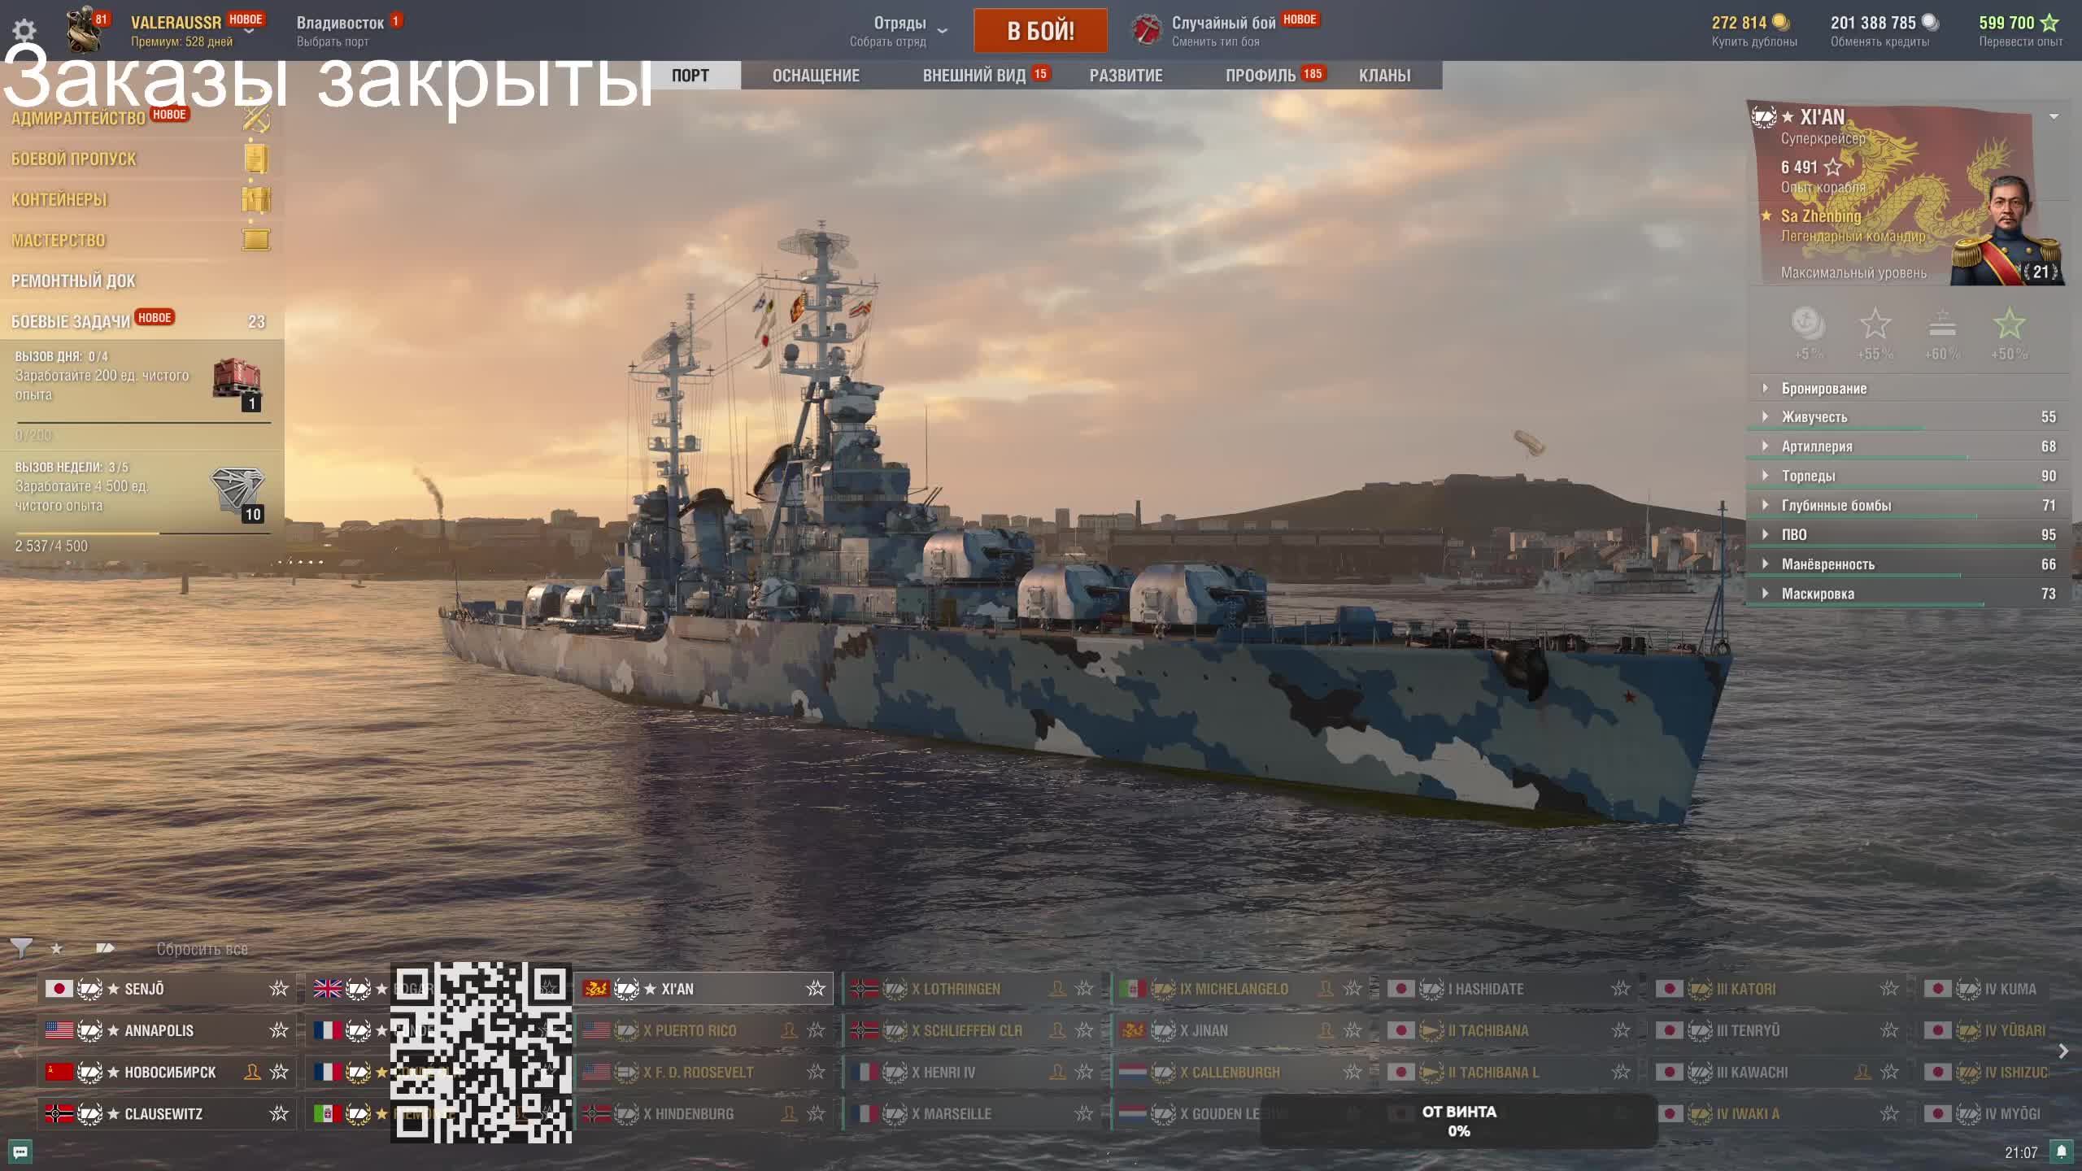Switch to the РАЗВИТИЕ tab
The height and width of the screenshot is (1171, 2082).
click(1126, 76)
